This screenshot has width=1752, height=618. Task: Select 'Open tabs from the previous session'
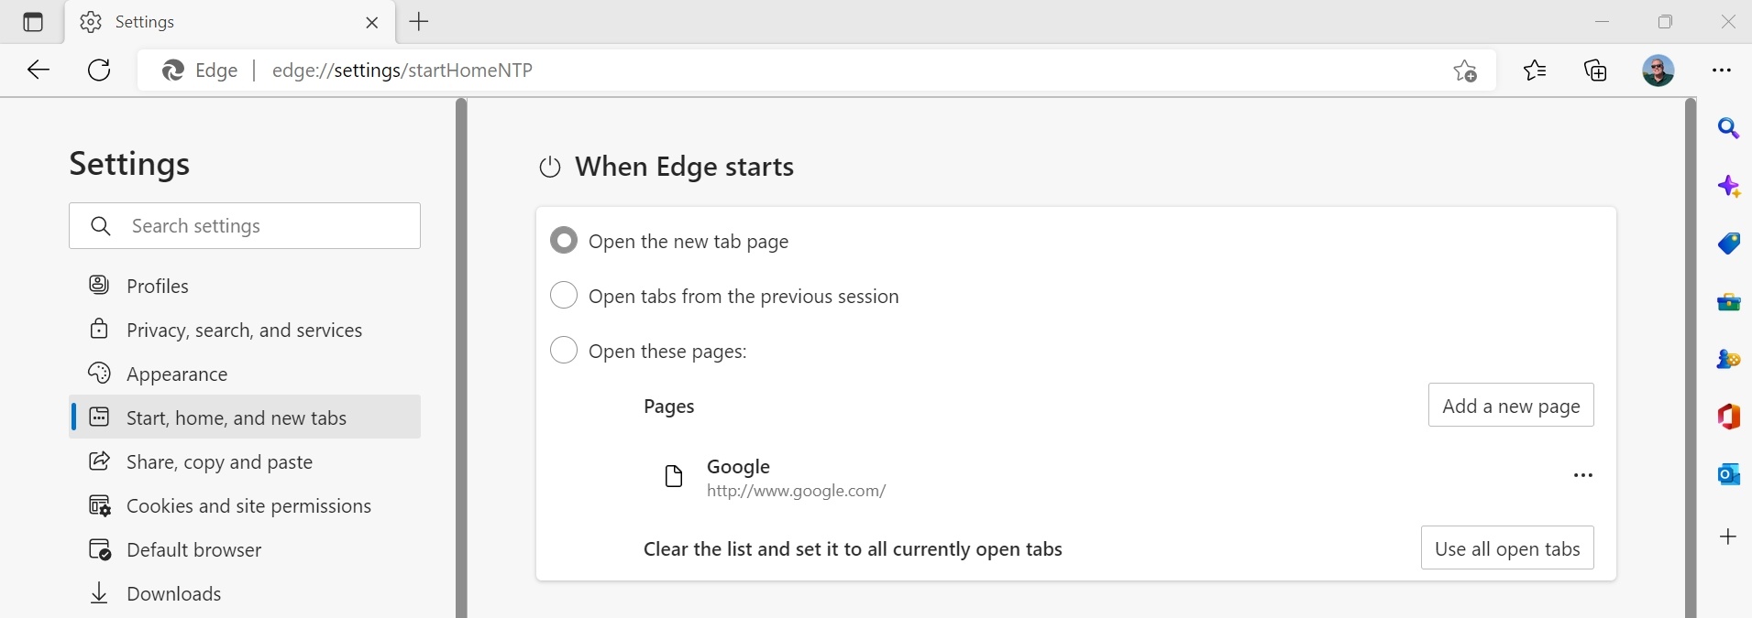[564, 296]
